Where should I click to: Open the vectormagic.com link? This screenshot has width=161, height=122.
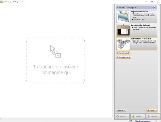point(143,121)
